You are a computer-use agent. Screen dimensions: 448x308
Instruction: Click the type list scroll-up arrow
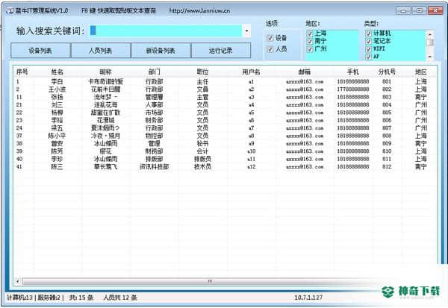(430, 34)
